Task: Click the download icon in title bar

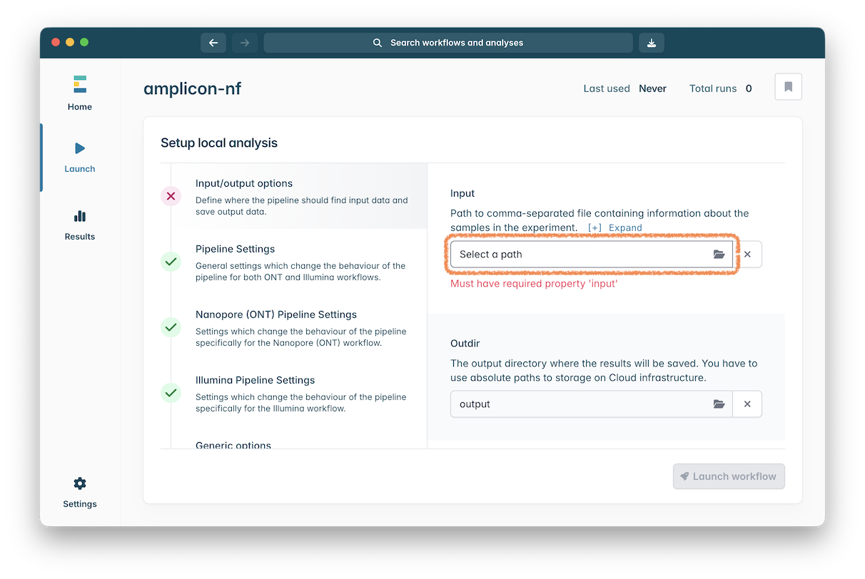Action: point(651,43)
